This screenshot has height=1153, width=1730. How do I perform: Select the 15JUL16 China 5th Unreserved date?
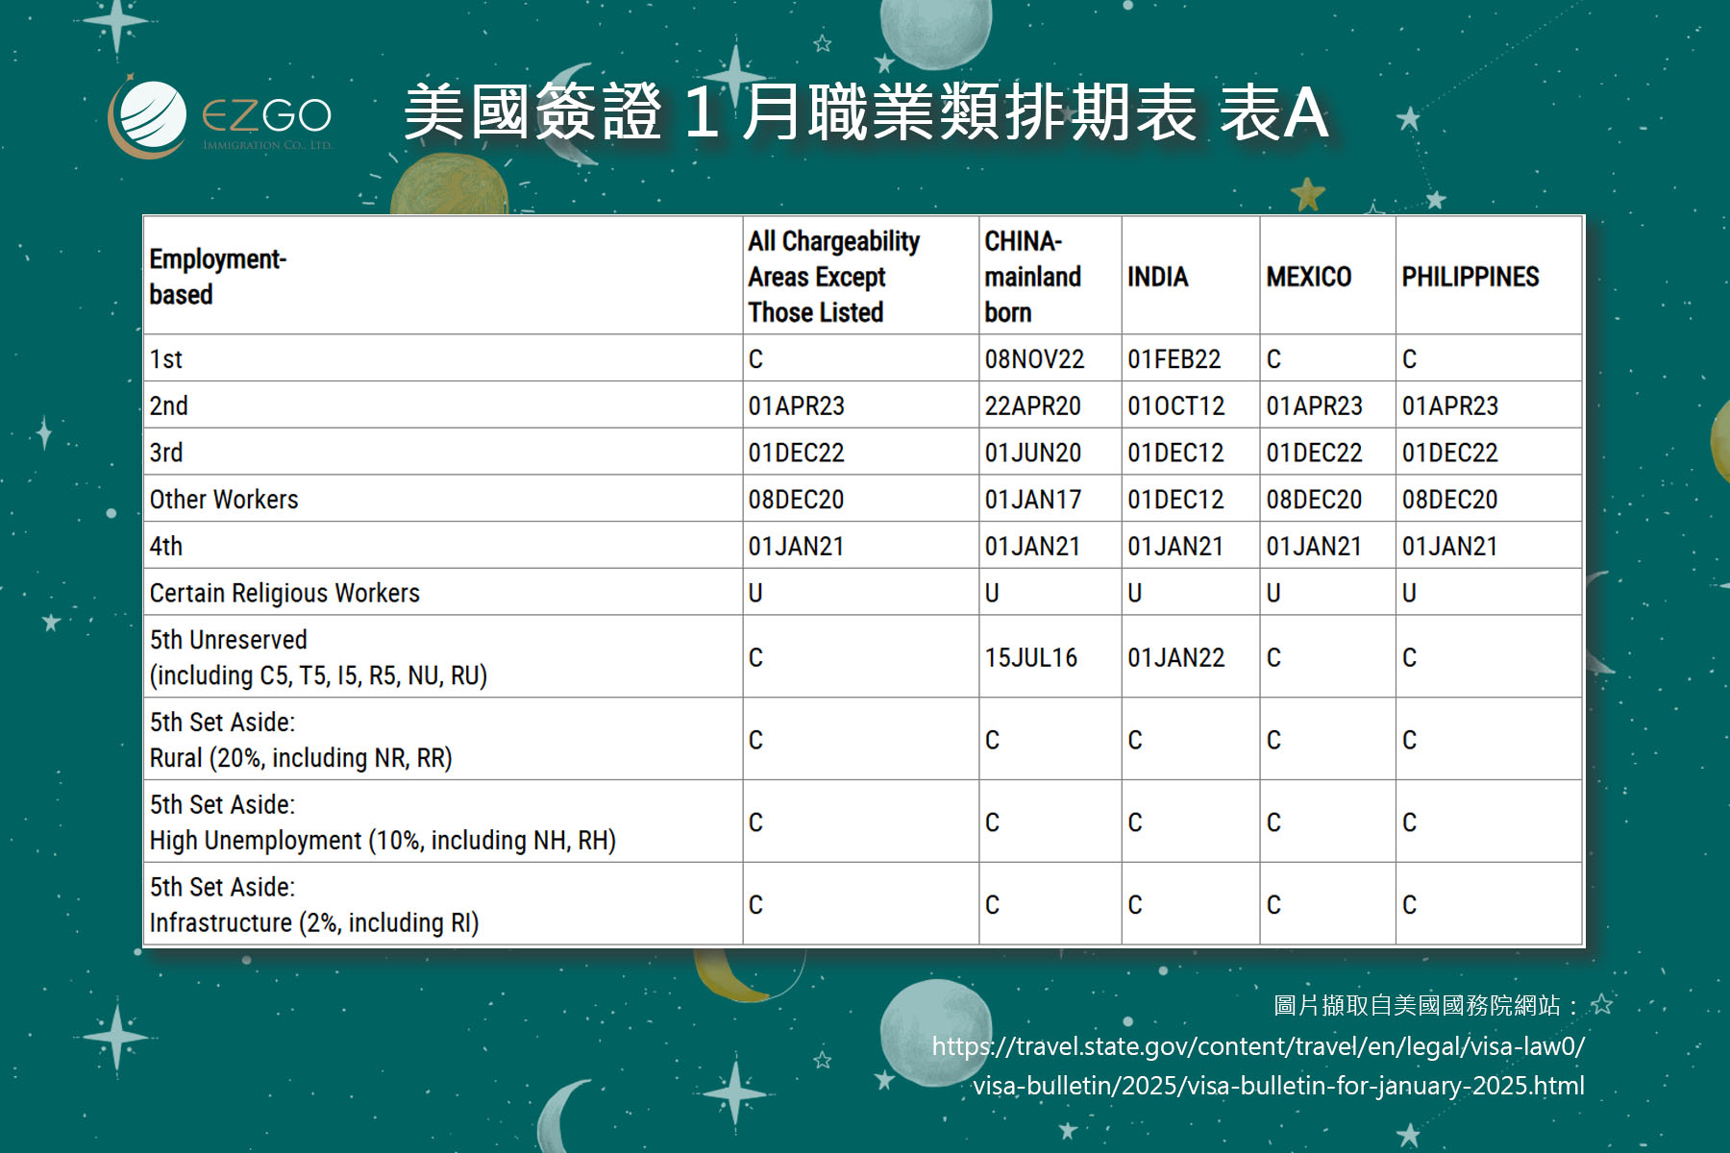[x=1030, y=658]
